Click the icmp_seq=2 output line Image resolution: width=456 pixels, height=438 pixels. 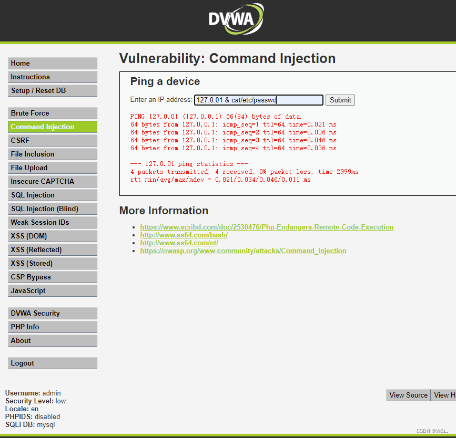(233, 132)
